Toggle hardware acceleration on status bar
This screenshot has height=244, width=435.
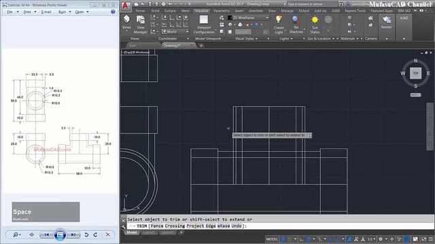pos(407,239)
